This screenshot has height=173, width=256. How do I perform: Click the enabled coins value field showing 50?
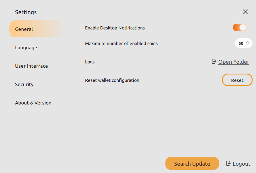241,43
